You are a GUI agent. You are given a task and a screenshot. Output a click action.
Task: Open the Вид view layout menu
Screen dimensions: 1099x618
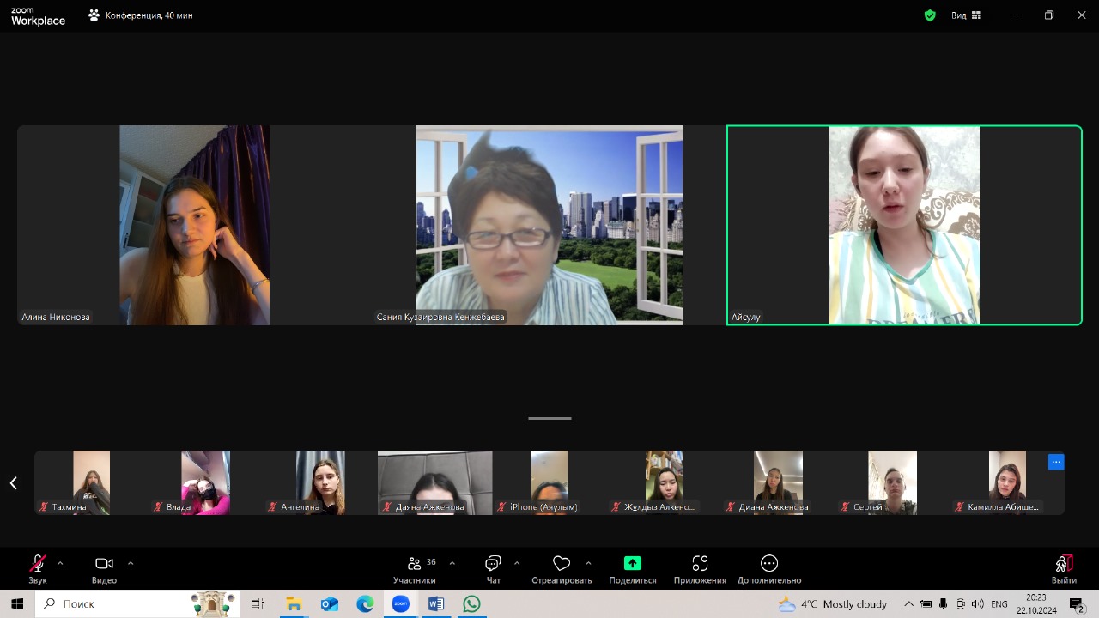coord(965,15)
